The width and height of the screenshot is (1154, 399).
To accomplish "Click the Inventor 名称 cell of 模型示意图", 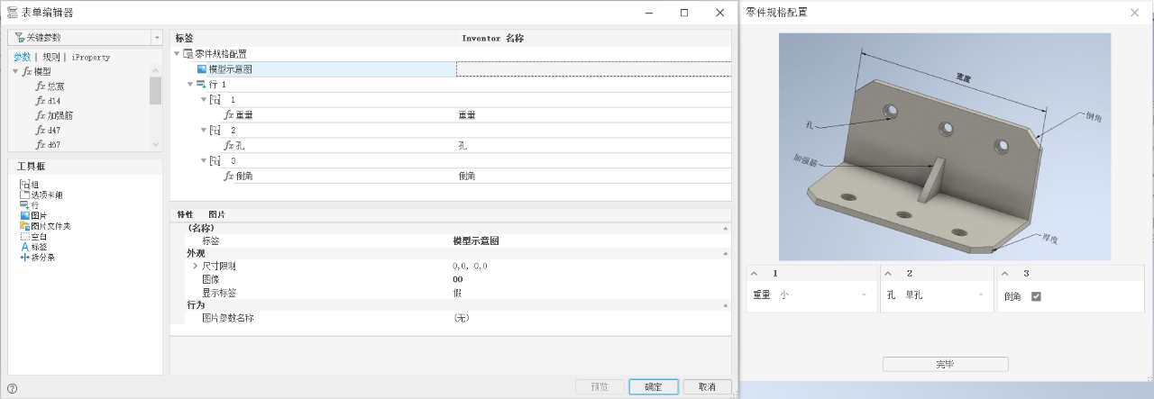I will pyautogui.click(x=593, y=69).
